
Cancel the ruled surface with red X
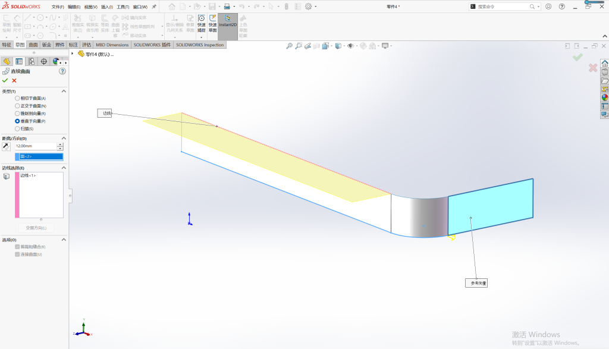click(14, 80)
